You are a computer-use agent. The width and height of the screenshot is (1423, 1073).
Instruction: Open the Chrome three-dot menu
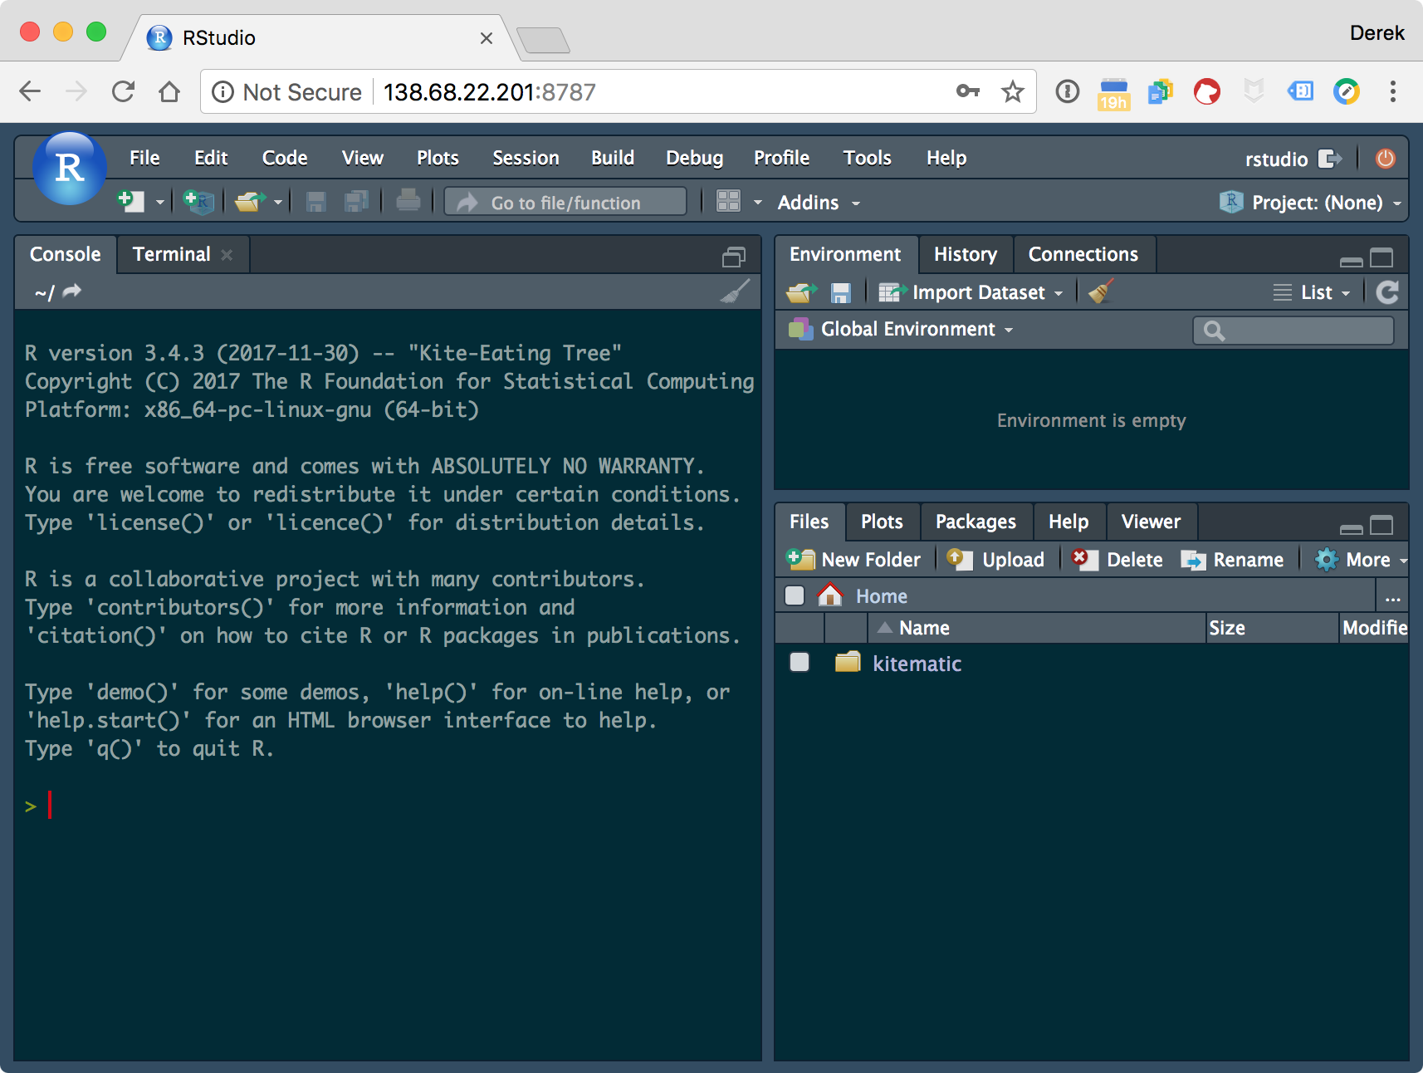[x=1392, y=91]
